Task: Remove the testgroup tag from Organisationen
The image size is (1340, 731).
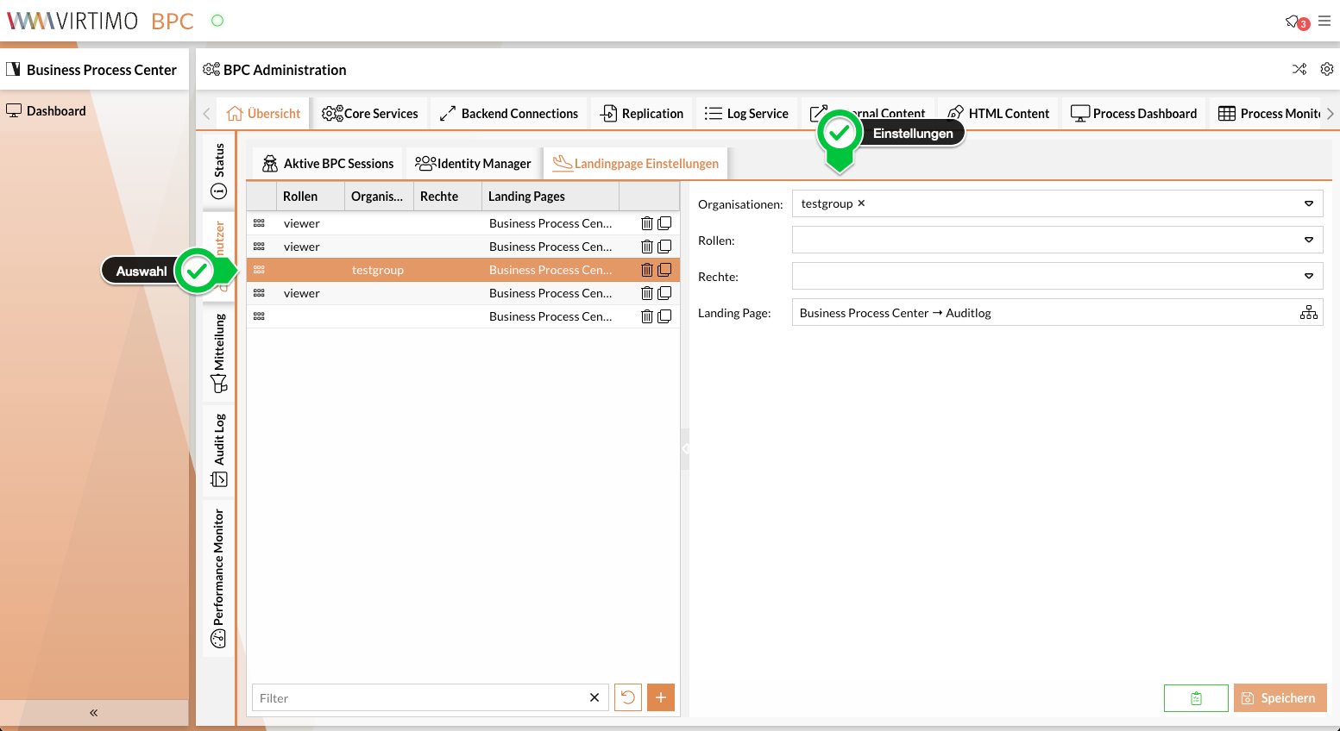Action: coord(861,203)
